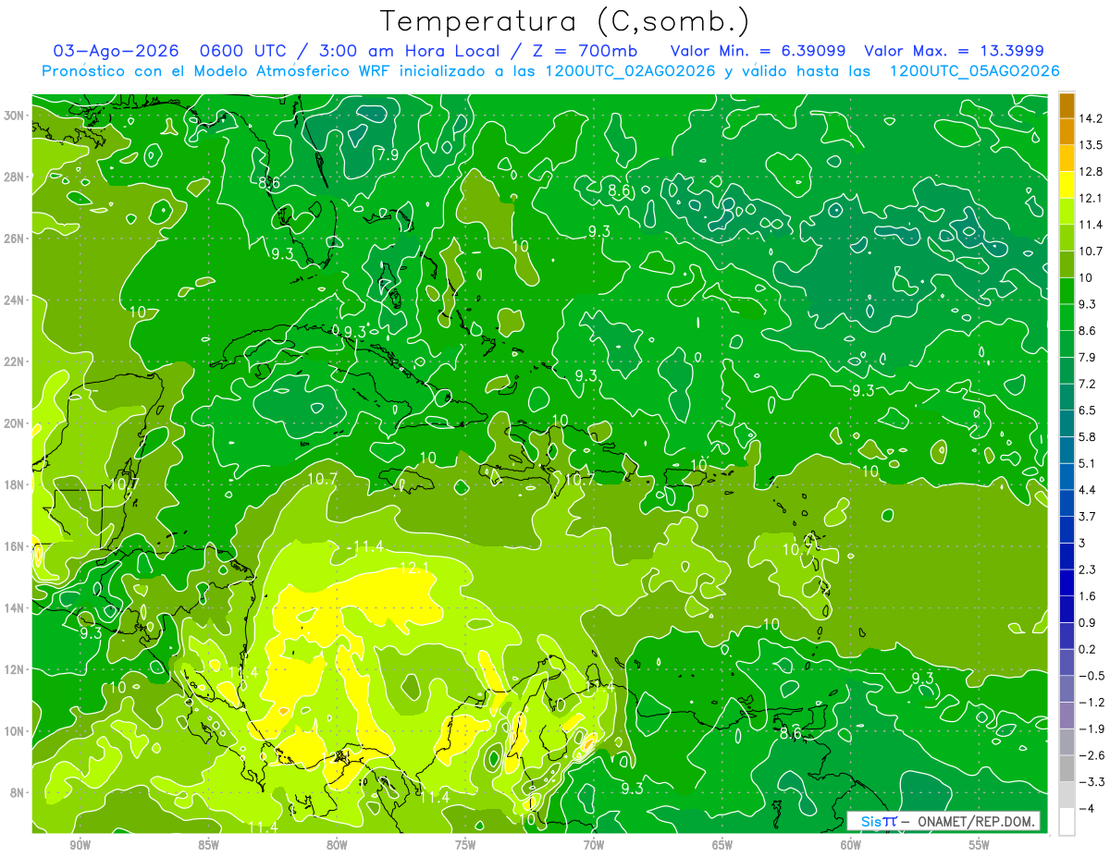
Task: Click the white bottom swatch below -4
Action: (1067, 822)
